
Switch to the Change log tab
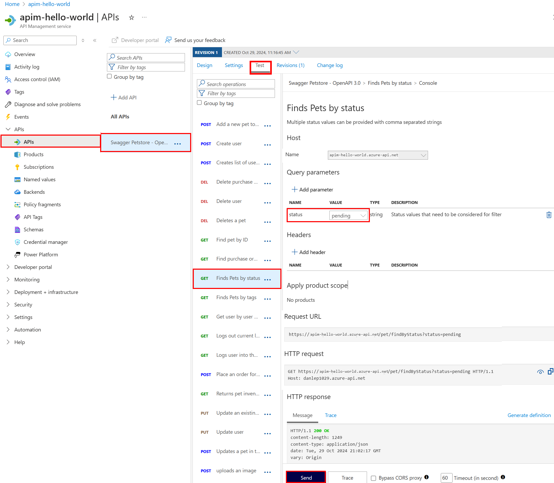(x=329, y=65)
